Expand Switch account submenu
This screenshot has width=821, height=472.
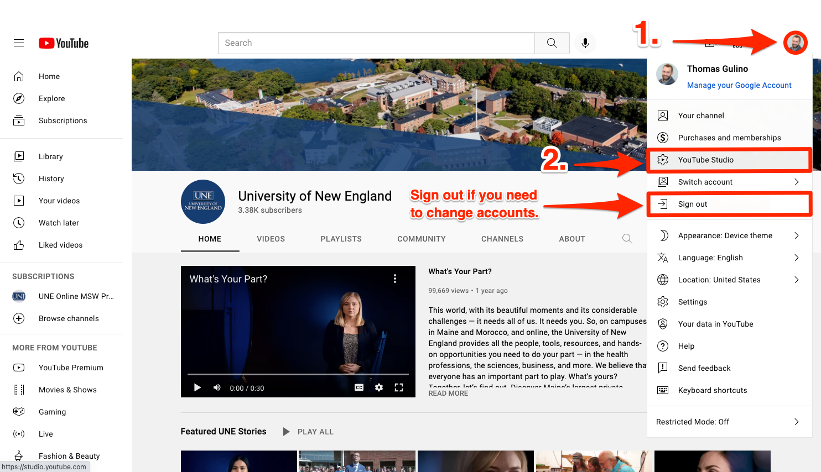click(729, 182)
